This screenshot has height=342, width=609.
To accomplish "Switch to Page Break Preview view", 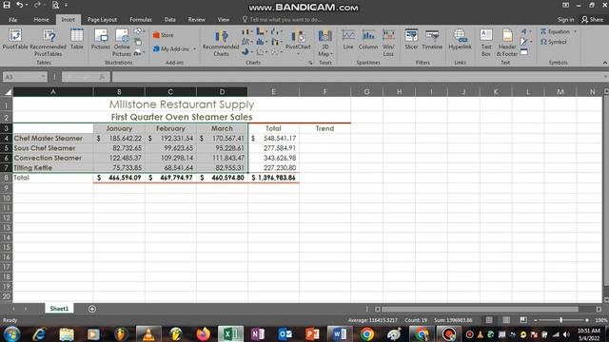I will pos(523,320).
